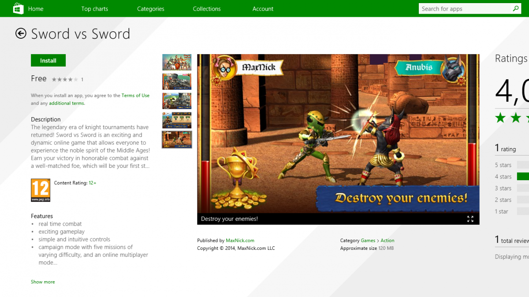Expand description with Show more
The height and width of the screenshot is (297, 529).
point(43,282)
